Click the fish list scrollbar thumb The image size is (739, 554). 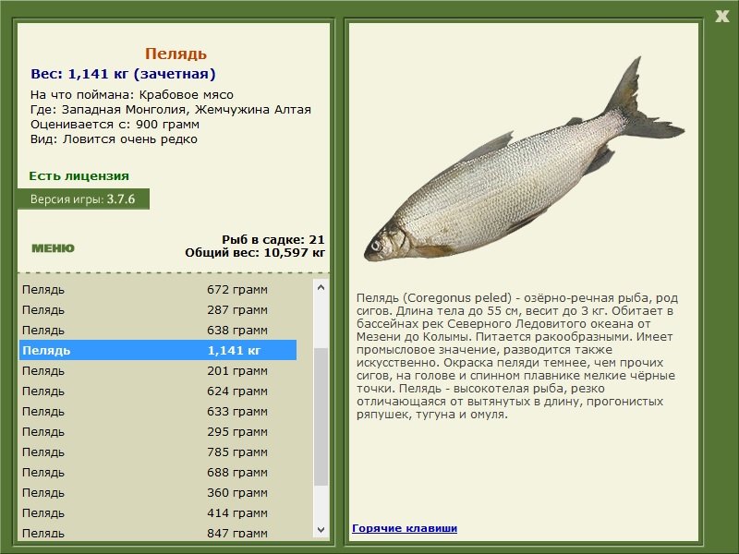point(321,416)
